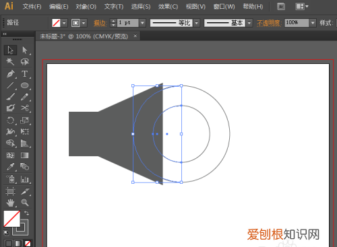Open the 窗口(W) menu

(x=224, y=7)
